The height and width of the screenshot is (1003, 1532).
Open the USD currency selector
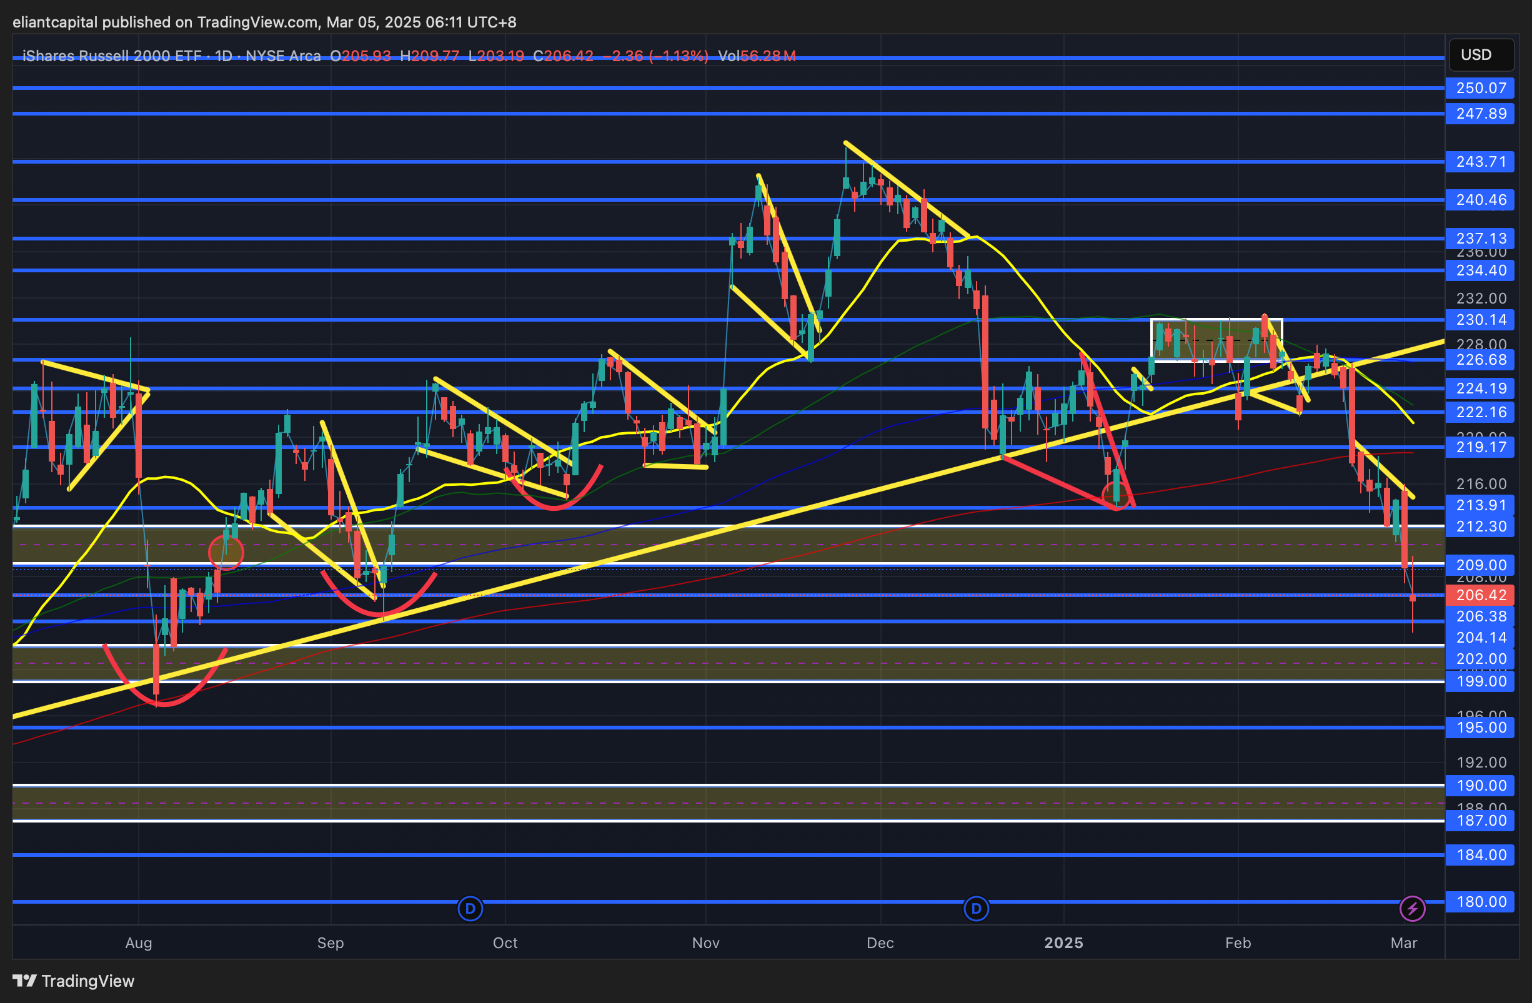coord(1481,55)
